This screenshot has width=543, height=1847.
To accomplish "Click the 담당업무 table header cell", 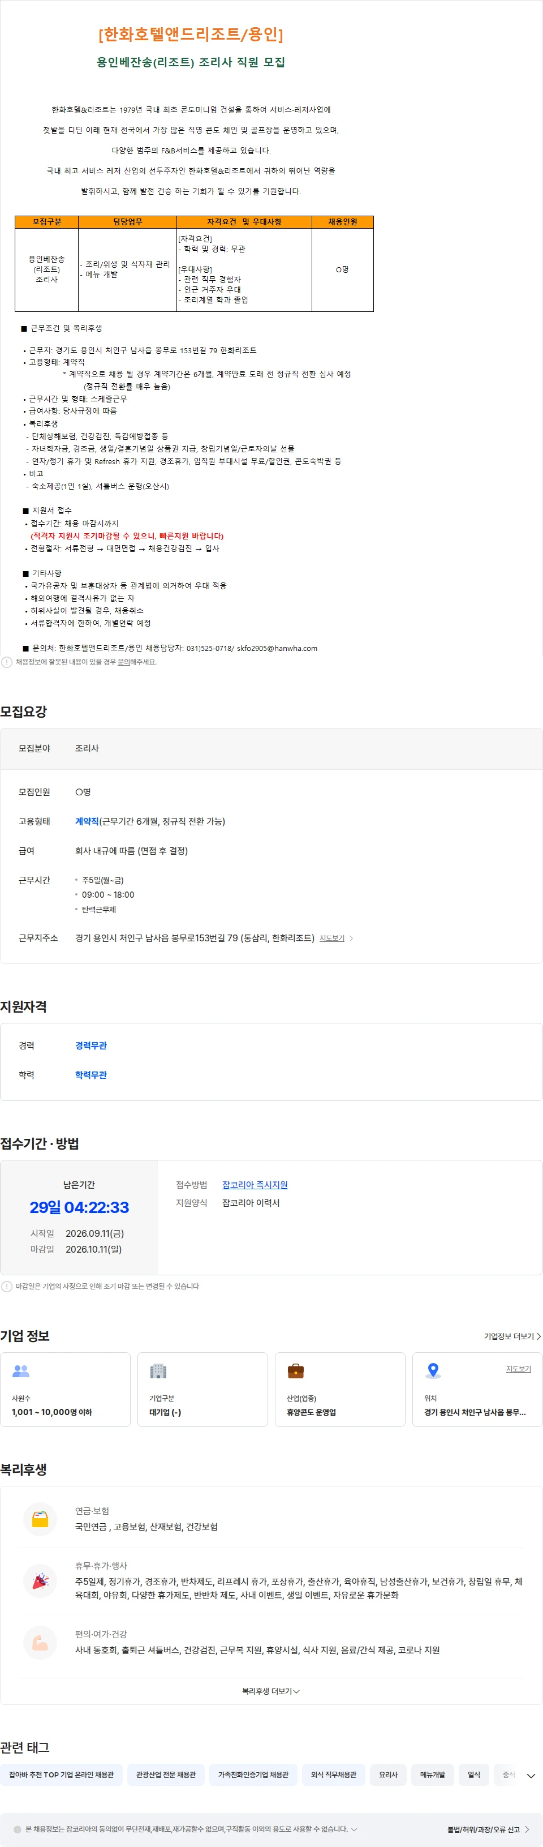I will (x=127, y=221).
